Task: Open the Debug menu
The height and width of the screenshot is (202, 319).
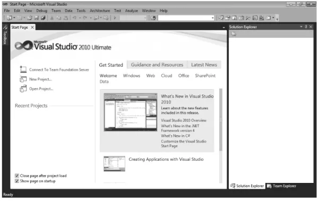Action: pos(42,11)
